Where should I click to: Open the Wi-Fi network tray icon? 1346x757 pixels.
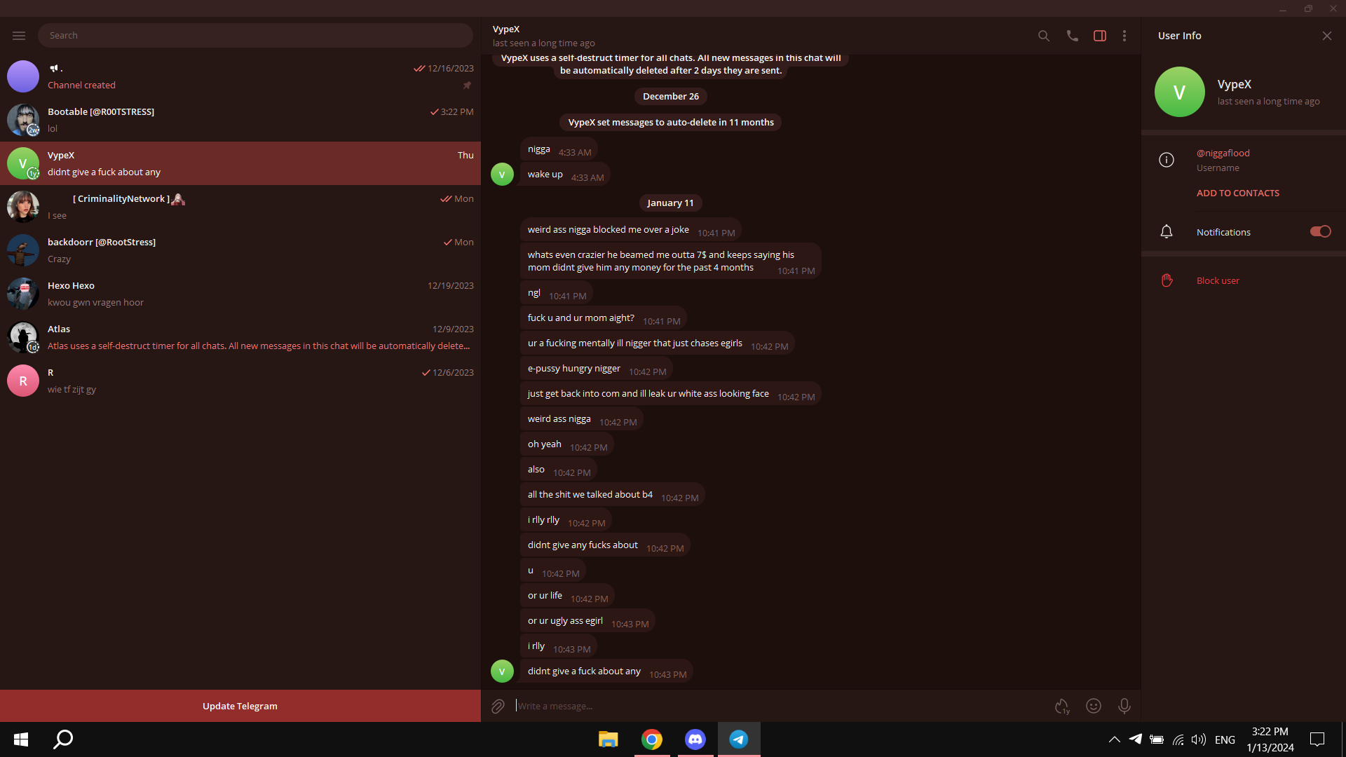point(1178,739)
